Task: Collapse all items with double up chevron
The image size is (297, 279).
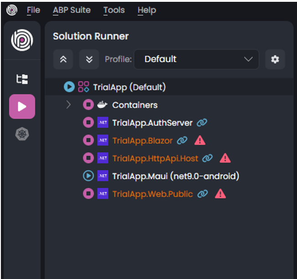Action: tap(63, 59)
